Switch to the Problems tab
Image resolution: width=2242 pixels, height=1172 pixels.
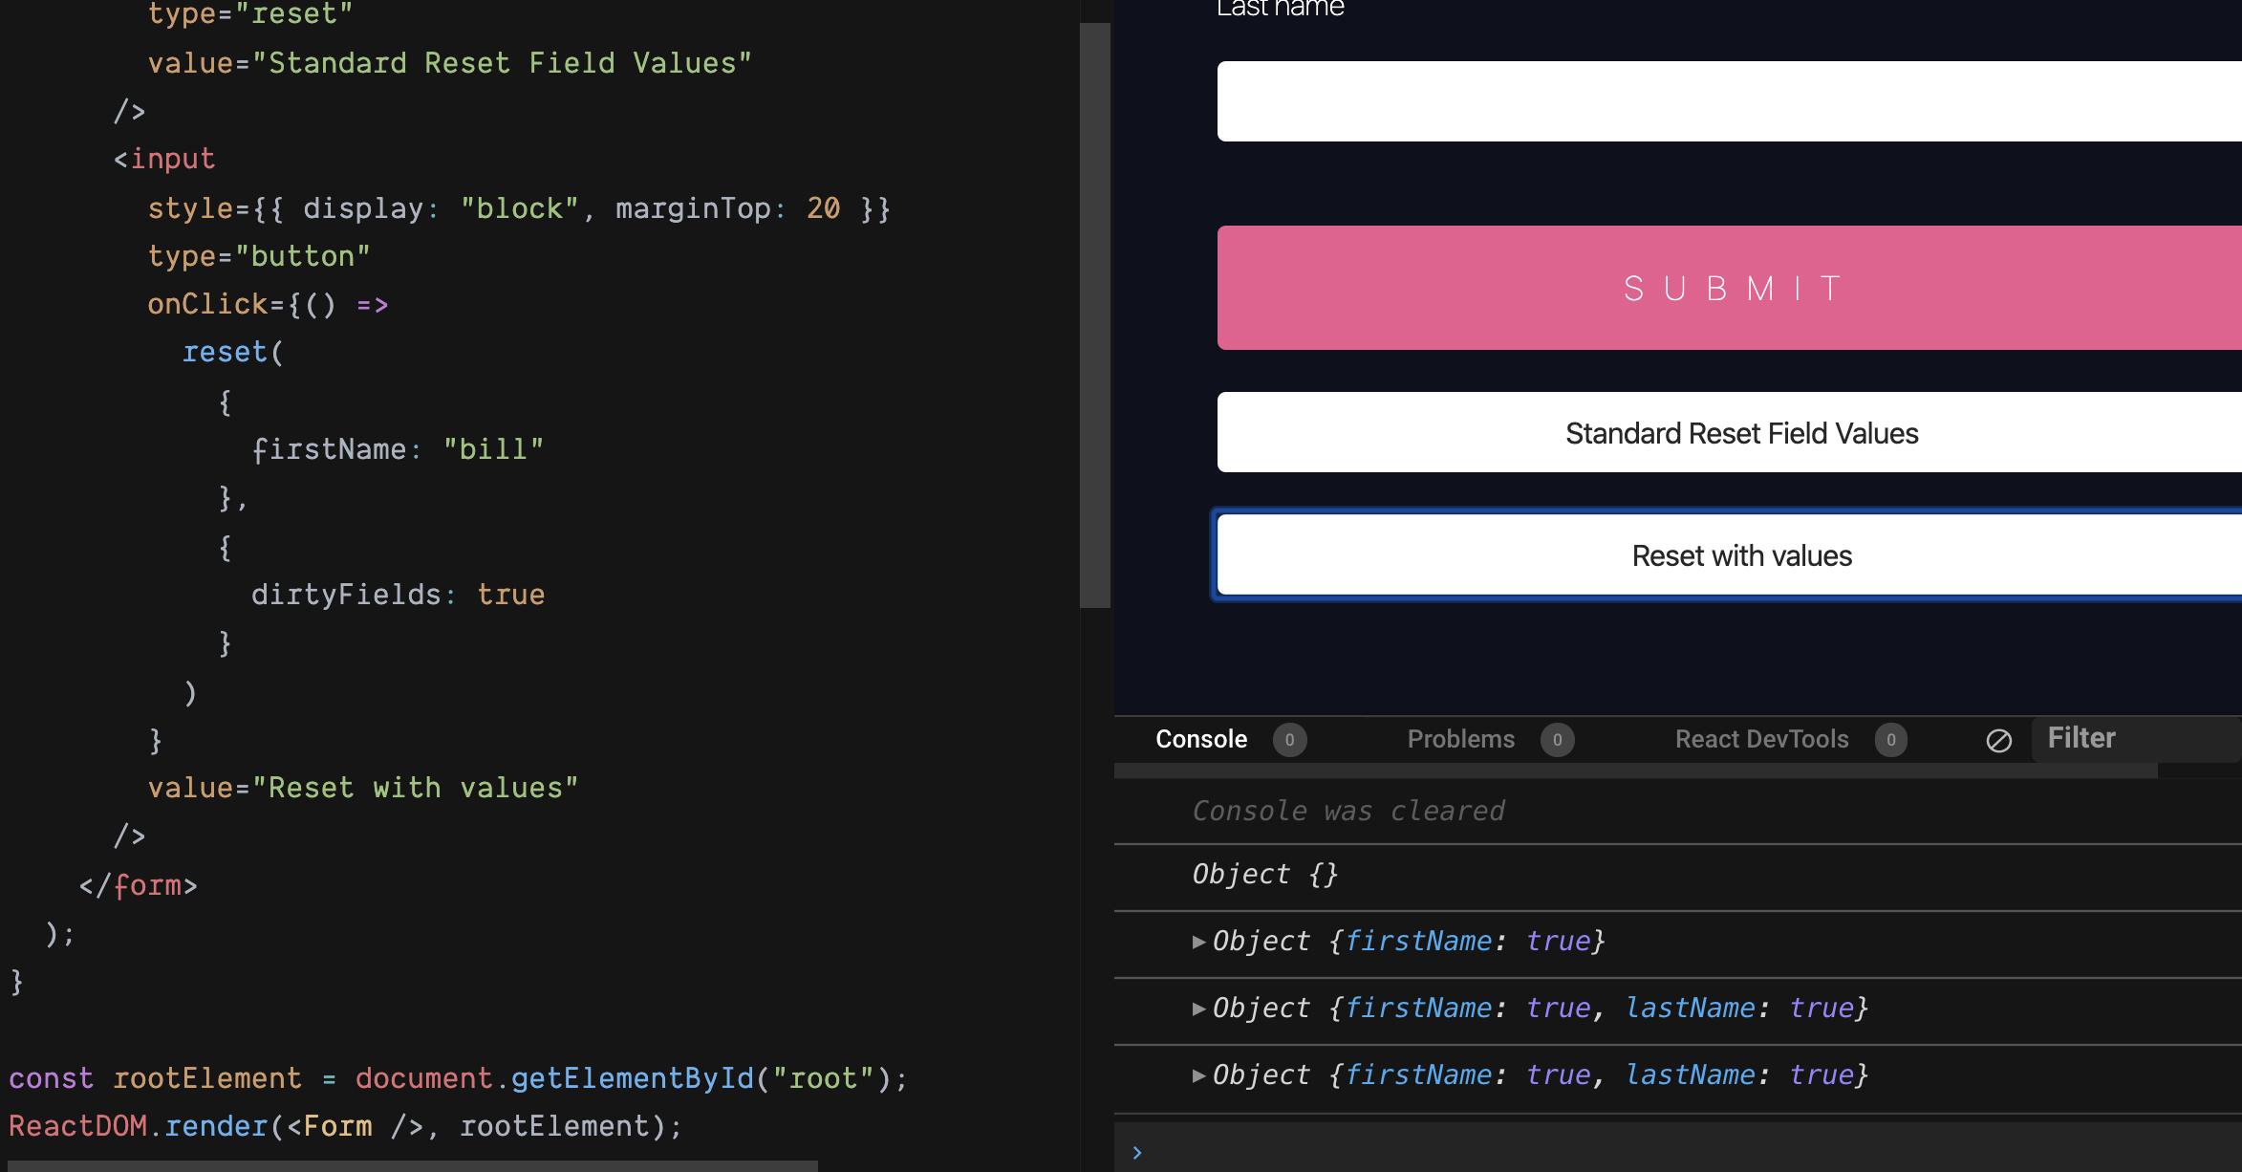(1460, 739)
